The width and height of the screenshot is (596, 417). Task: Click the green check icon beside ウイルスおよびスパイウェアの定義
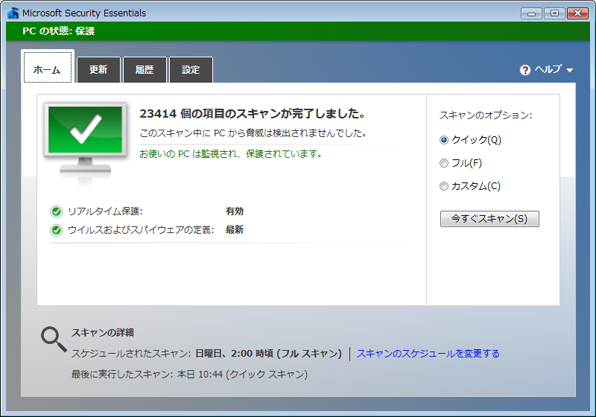click(x=57, y=230)
